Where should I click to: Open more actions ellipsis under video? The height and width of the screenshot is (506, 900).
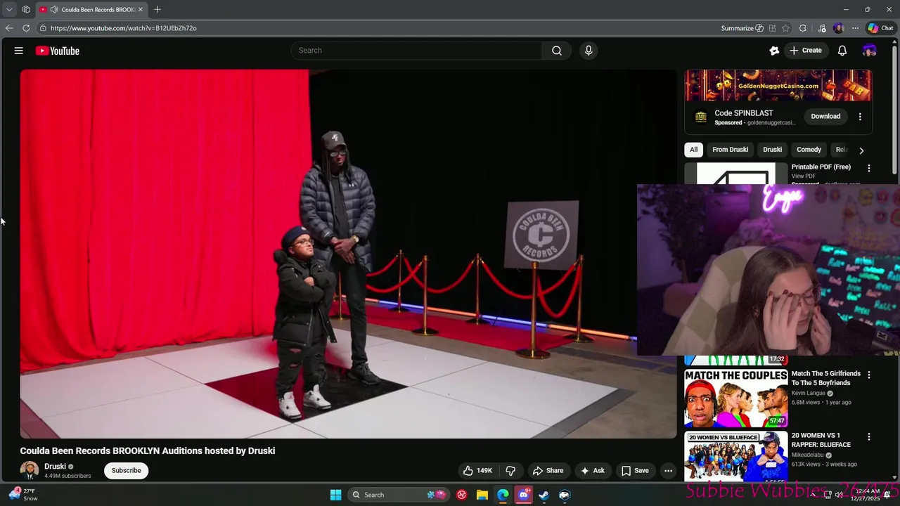668,471
